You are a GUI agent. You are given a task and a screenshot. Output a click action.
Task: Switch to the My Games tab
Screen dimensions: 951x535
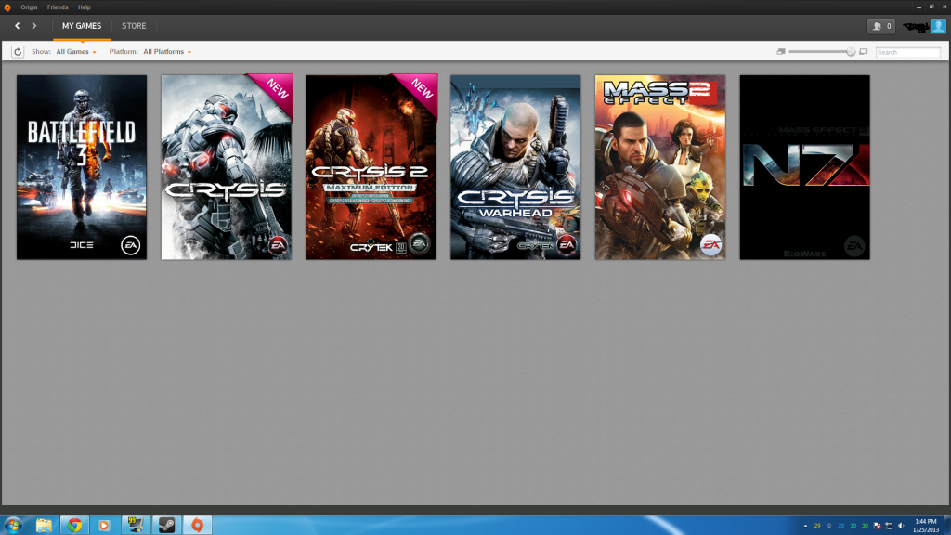tap(82, 26)
